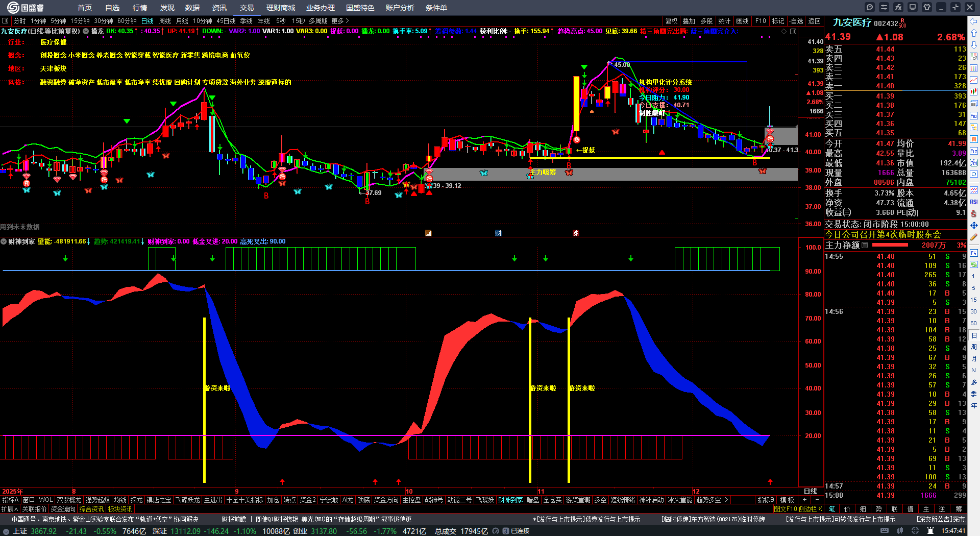Open the 交易 menu
The image size is (980, 536).
tap(247, 8)
